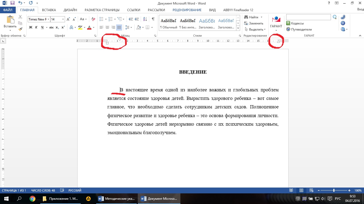The height and width of the screenshot is (204, 364).
Task: Click the Format Painter brush icon
Action: click(20, 29)
